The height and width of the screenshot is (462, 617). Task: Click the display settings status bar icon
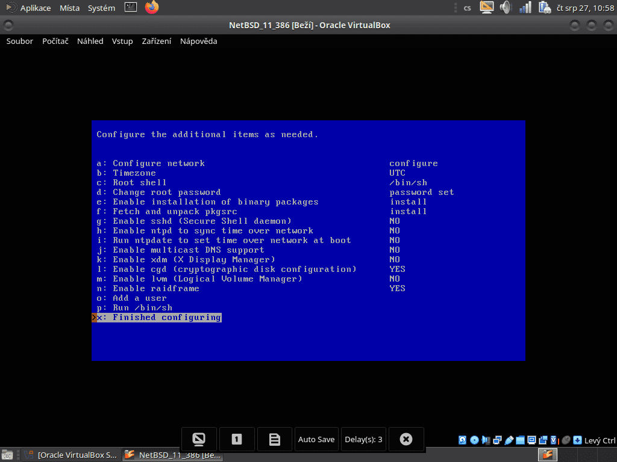pos(531,440)
